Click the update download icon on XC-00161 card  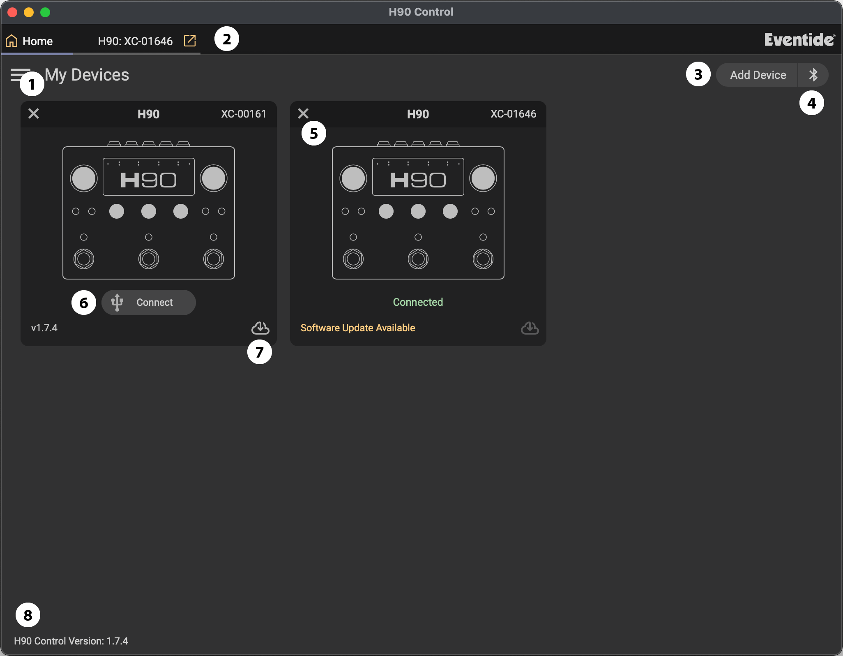coord(260,328)
